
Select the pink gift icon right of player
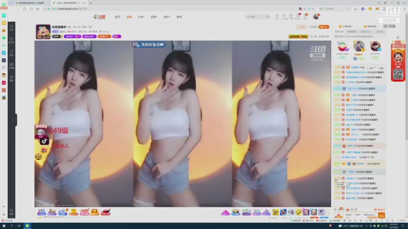point(225,212)
